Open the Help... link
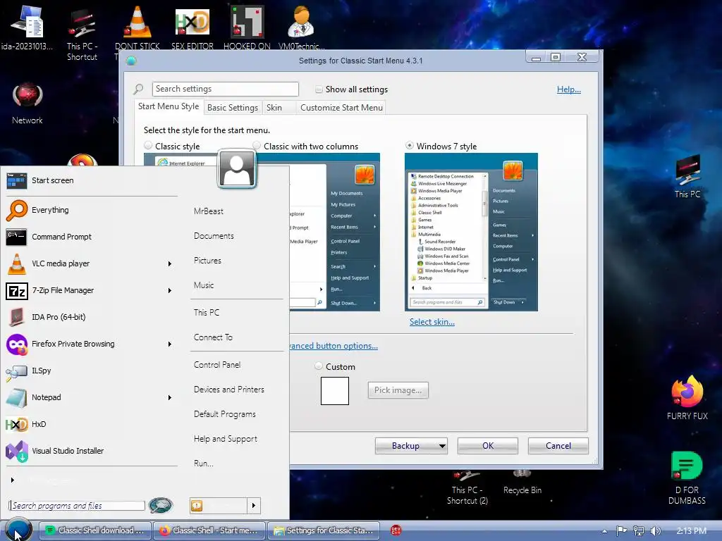 (569, 89)
